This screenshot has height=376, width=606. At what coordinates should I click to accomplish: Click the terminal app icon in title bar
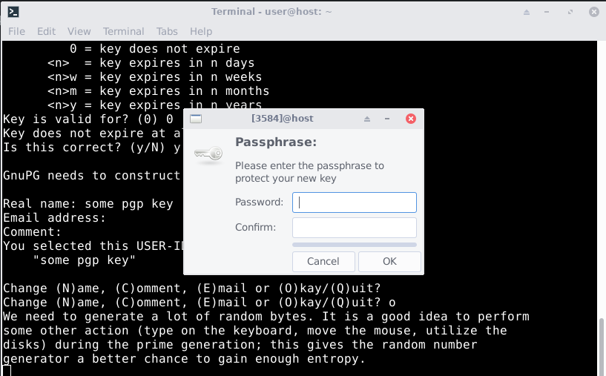pos(13,11)
